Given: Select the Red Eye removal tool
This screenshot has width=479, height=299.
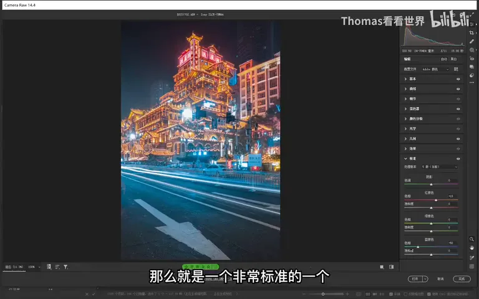Looking at the screenshot, I should pos(472,59).
